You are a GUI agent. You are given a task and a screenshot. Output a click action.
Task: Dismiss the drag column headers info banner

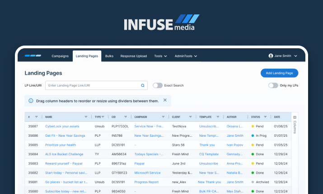pos(165,100)
